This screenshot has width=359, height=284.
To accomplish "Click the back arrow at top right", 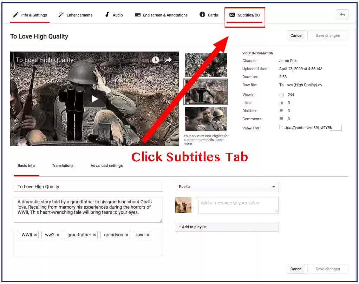I will [342, 14].
